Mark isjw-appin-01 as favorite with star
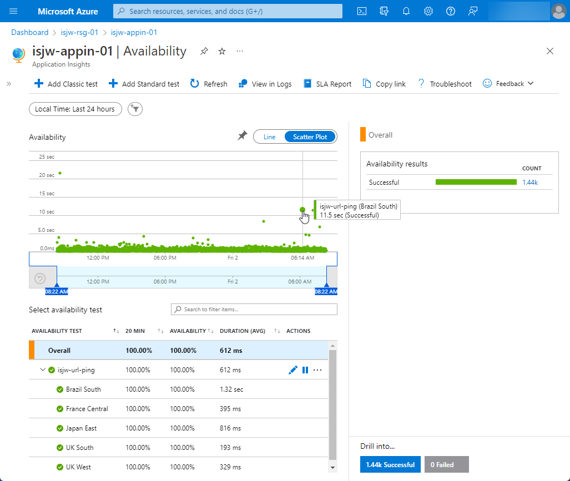570x481 pixels. [x=222, y=51]
